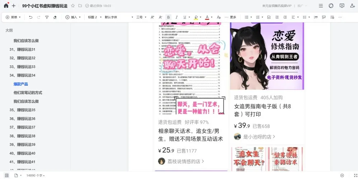Toggle bold formatting
358x179 pixels.
coord(169,17)
